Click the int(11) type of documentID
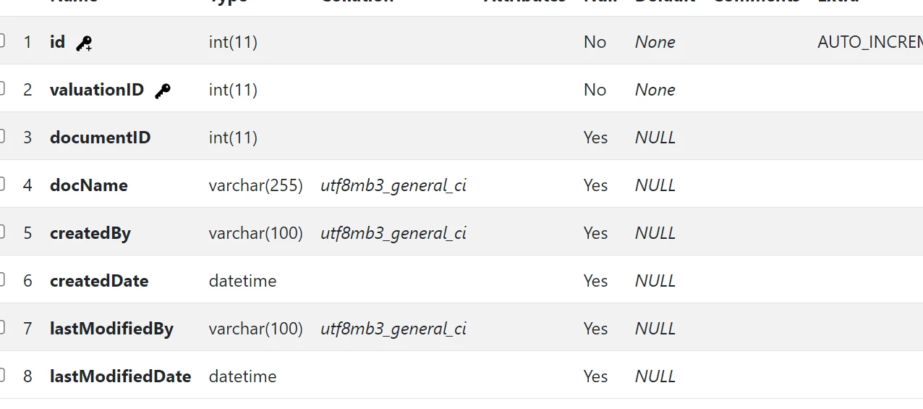The image size is (923, 409). pyautogui.click(x=233, y=138)
